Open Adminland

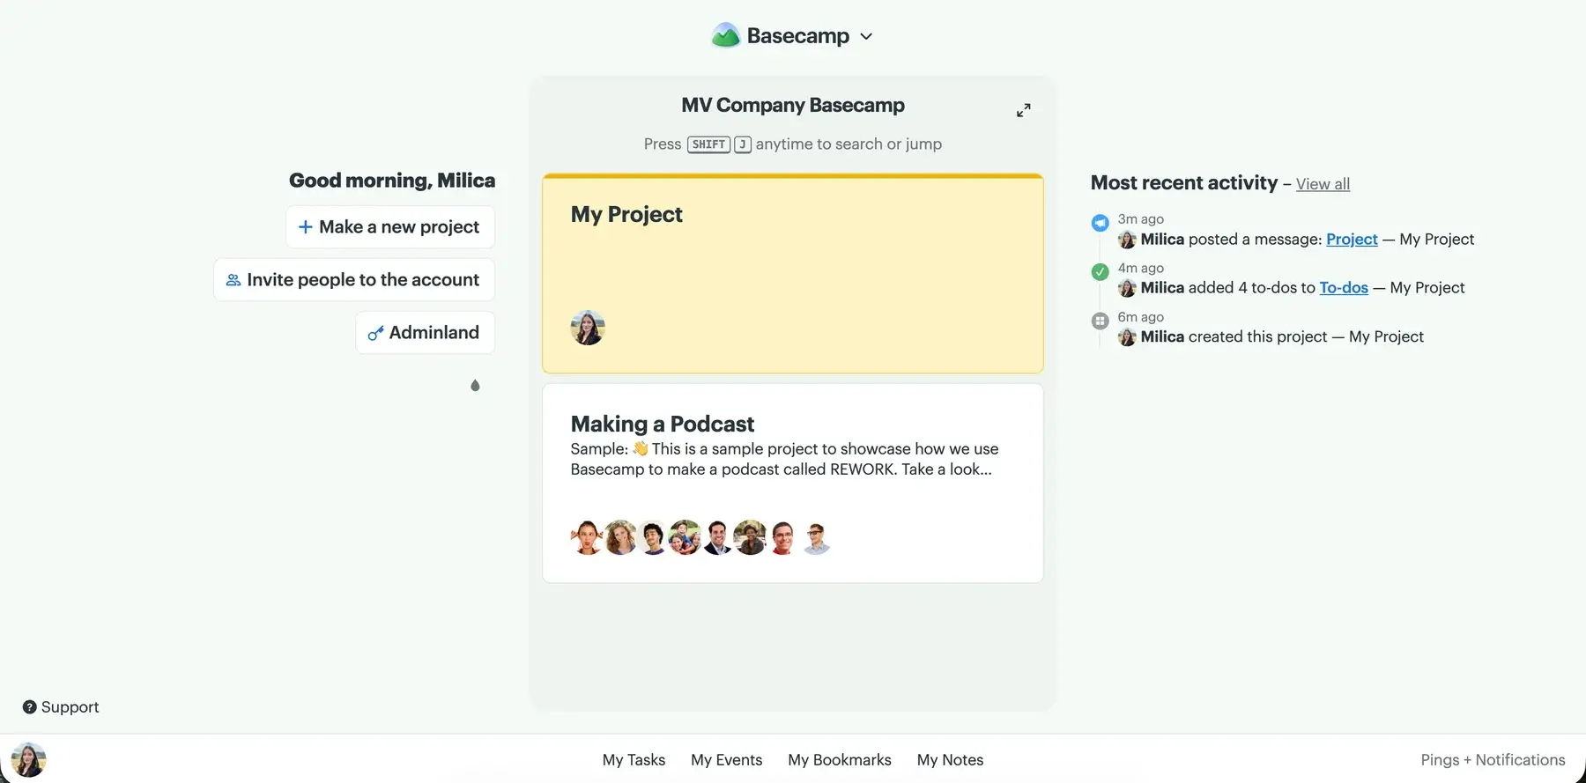(x=425, y=333)
